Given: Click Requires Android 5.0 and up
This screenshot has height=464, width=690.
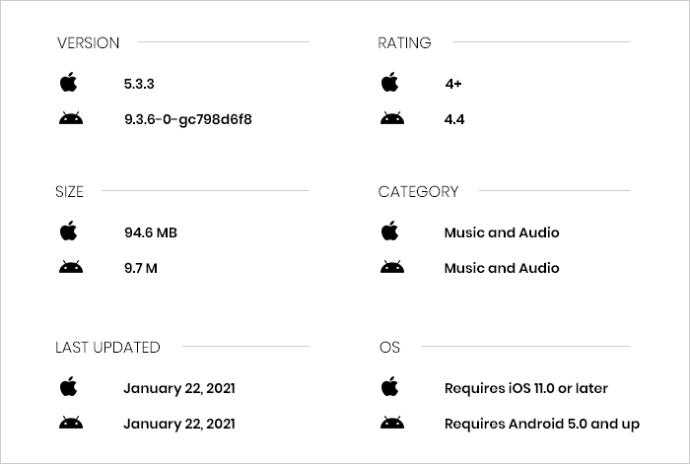Looking at the screenshot, I should (x=542, y=424).
